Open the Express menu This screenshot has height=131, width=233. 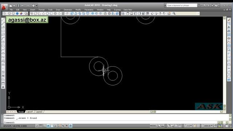(x=117, y=10)
